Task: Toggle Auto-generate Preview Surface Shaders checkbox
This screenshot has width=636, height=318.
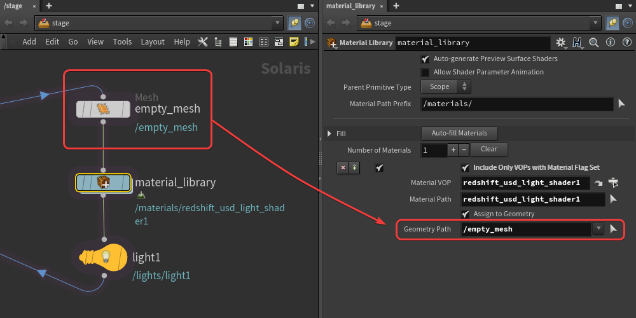Action: coord(425,59)
